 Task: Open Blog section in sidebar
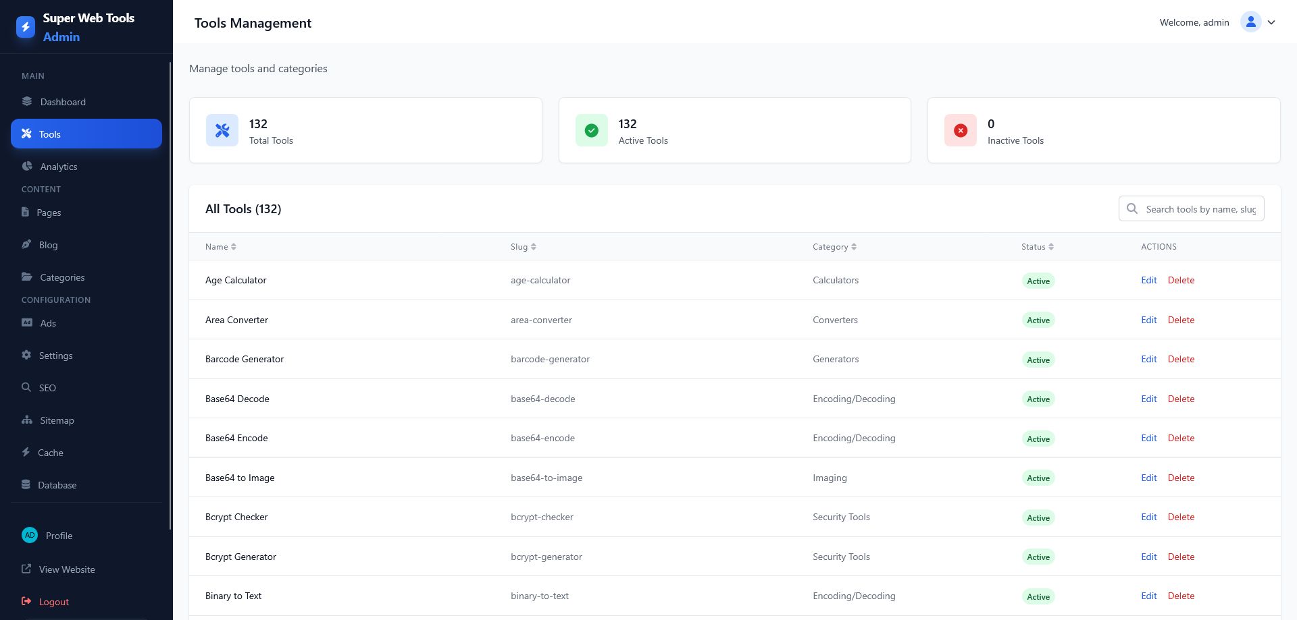(86, 245)
